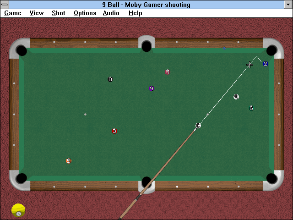The image size is (293, 220).
Task: Click the crosshair aiming cursor
Action: (250, 65)
